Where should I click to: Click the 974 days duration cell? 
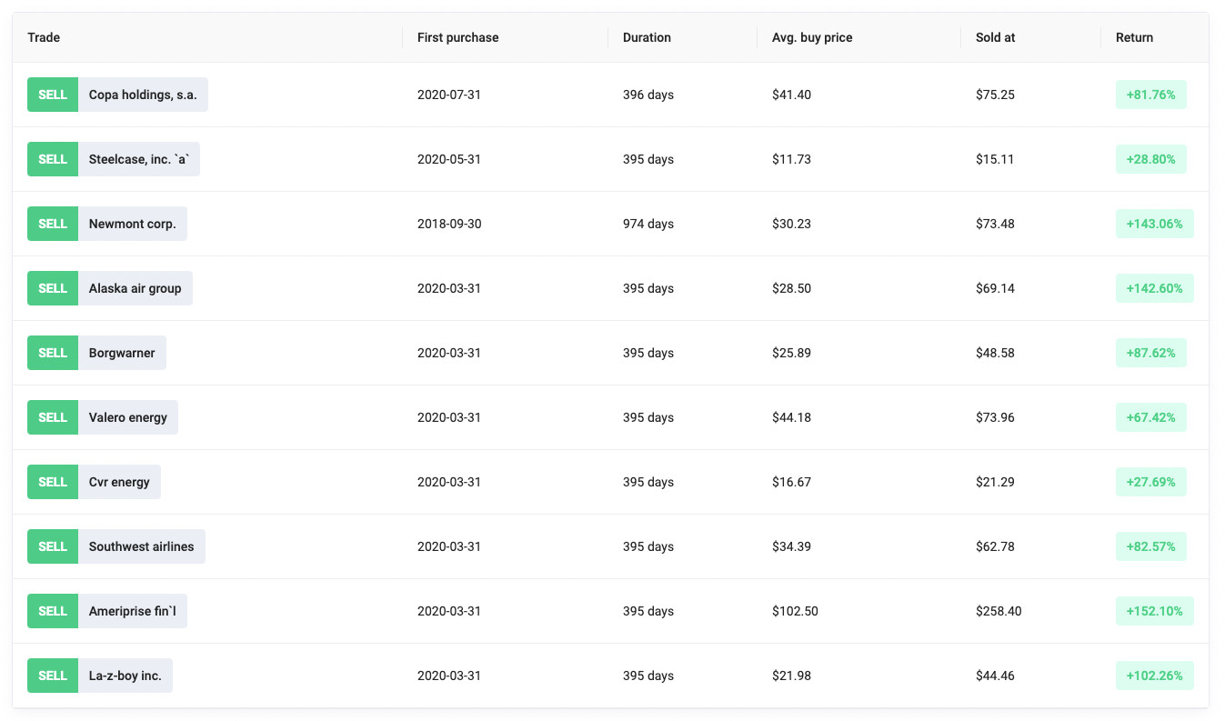[x=648, y=224]
